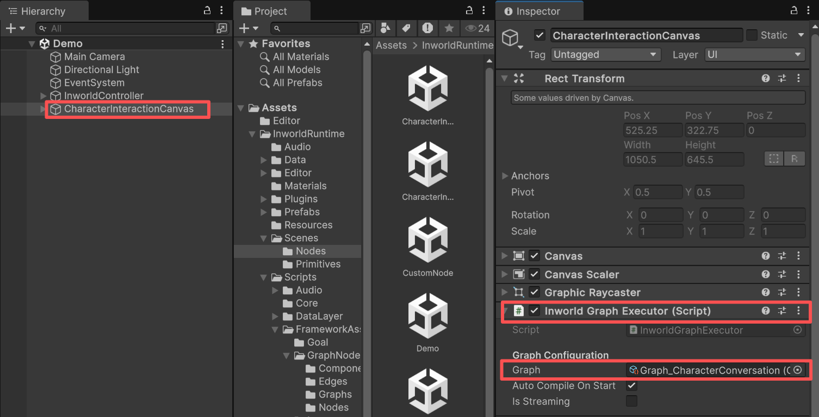
Task: Click the Width value field
Action: 653,159
